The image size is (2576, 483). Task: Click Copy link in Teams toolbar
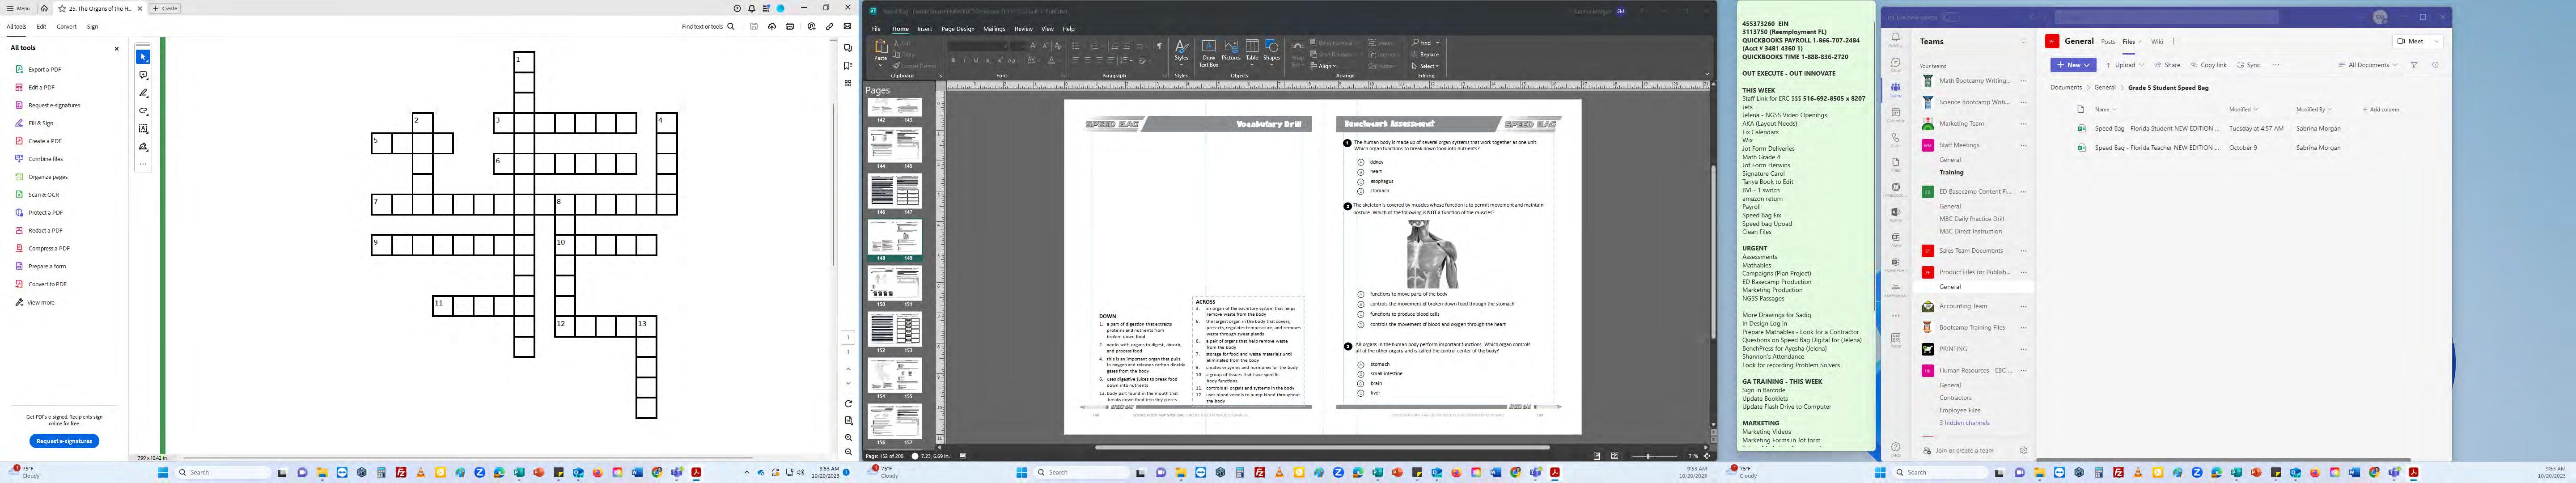tap(2208, 65)
